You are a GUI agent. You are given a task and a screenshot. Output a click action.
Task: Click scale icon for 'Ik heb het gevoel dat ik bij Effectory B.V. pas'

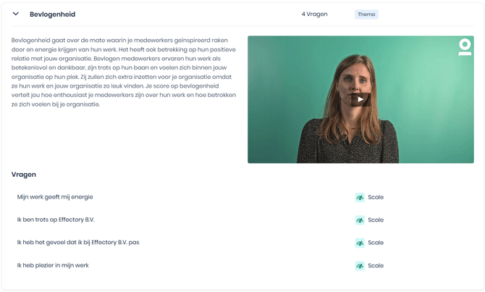[360, 243]
